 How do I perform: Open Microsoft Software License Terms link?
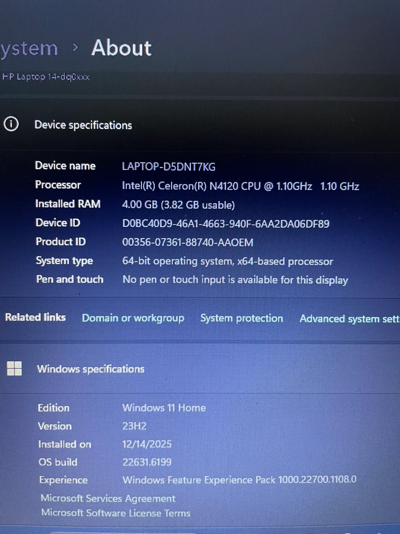pos(116,513)
